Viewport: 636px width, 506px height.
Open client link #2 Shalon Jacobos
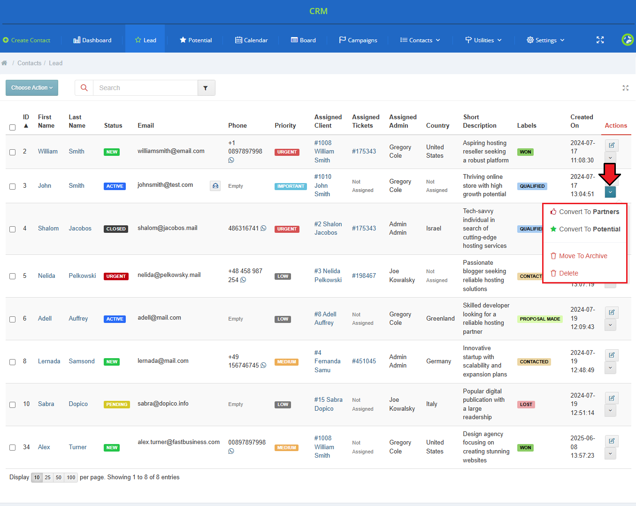click(x=328, y=228)
